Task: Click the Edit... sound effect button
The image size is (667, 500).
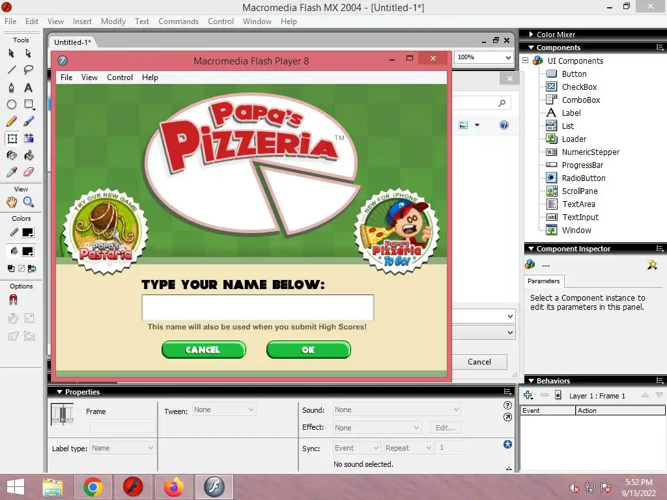Action: tap(446, 428)
